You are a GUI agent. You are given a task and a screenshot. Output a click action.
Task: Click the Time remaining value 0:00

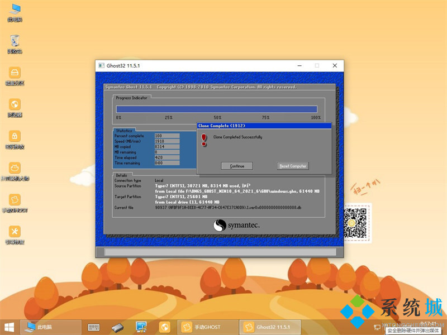click(167, 163)
